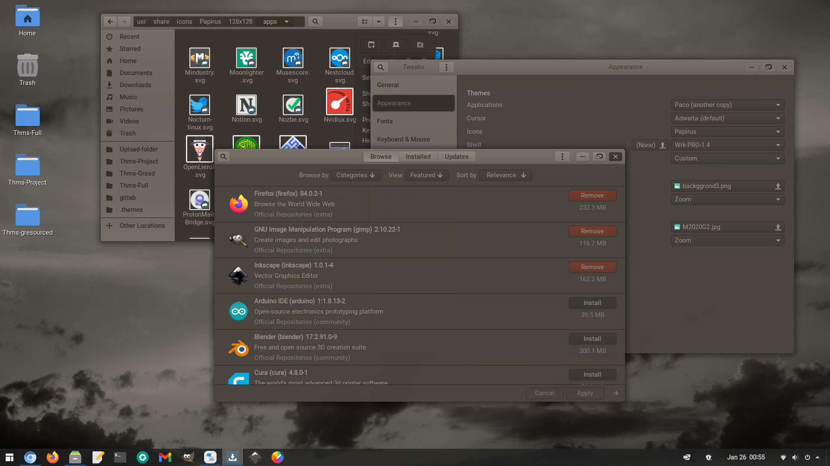This screenshot has height=466, width=830.
Task: Upload a Shell theme via upload icon
Action: (662, 145)
